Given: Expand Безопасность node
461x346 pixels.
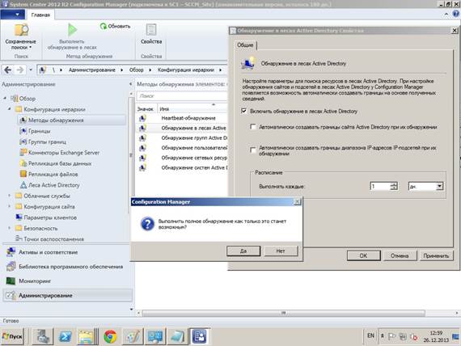Looking at the screenshot, I should click(10, 228).
